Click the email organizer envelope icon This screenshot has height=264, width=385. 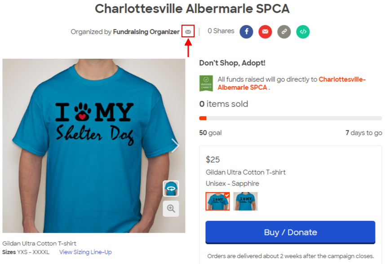click(188, 31)
